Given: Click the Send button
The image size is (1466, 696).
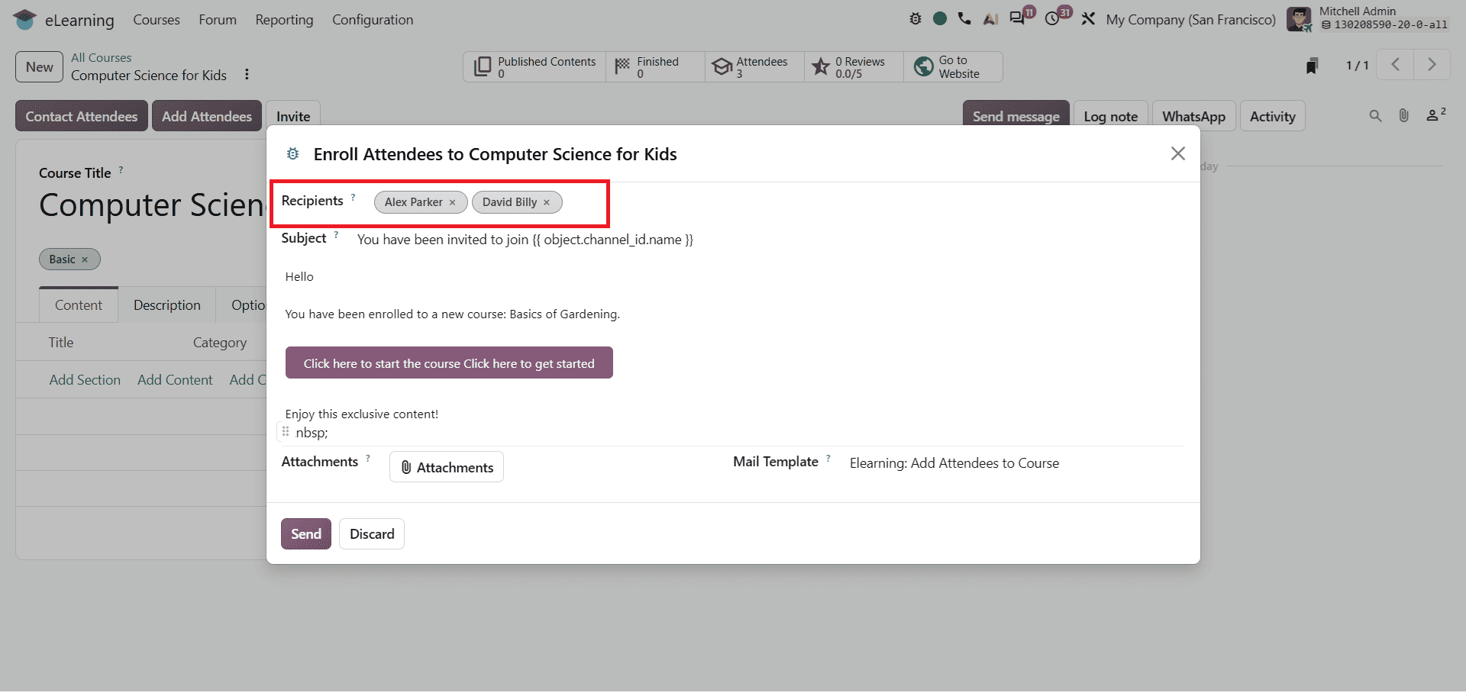Looking at the screenshot, I should pos(306,534).
